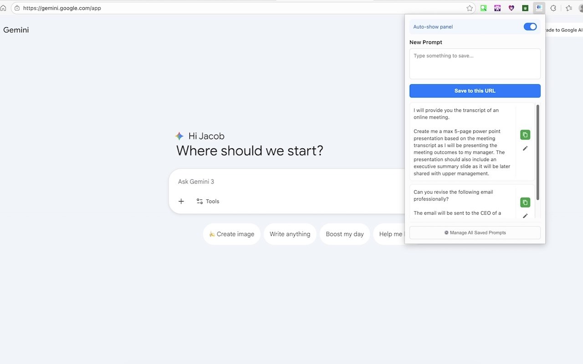Open the green magnifier extension
Screen dimensions: 583x364
pyautogui.click(x=483, y=8)
